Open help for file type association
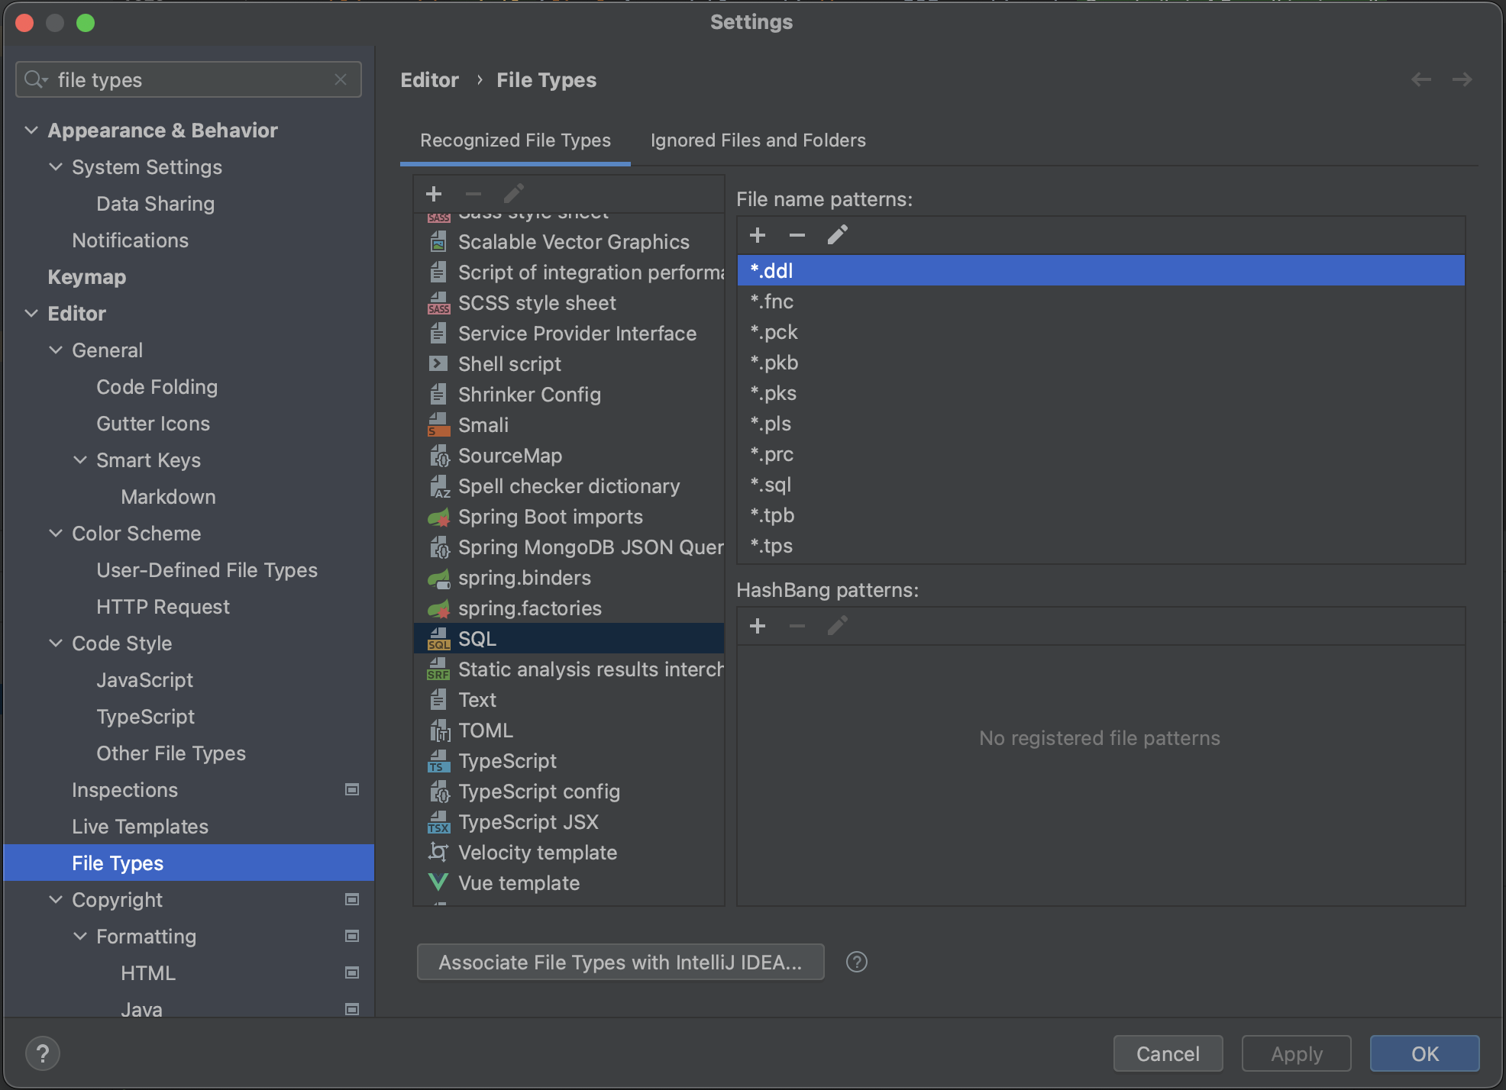This screenshot has width=1506, height=1090. tap(857, 962)
